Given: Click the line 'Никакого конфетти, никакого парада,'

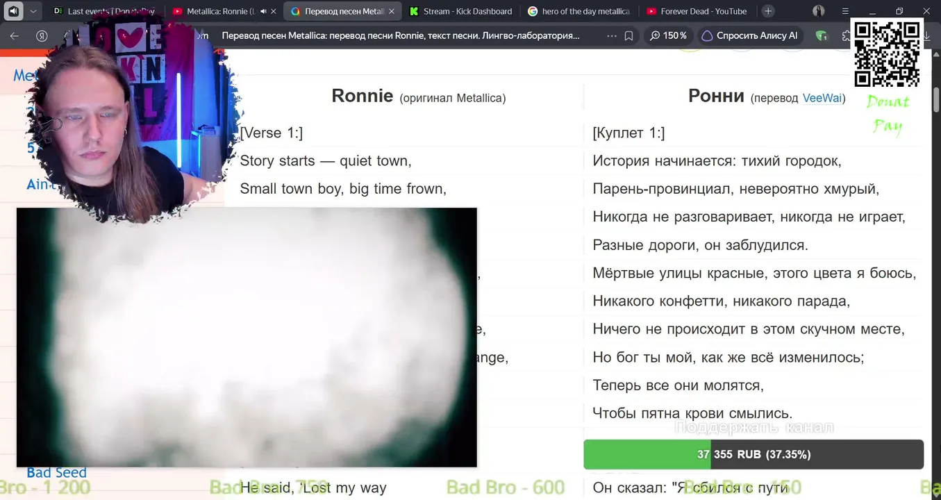Looking at the screenshot, I should point(722,301).
